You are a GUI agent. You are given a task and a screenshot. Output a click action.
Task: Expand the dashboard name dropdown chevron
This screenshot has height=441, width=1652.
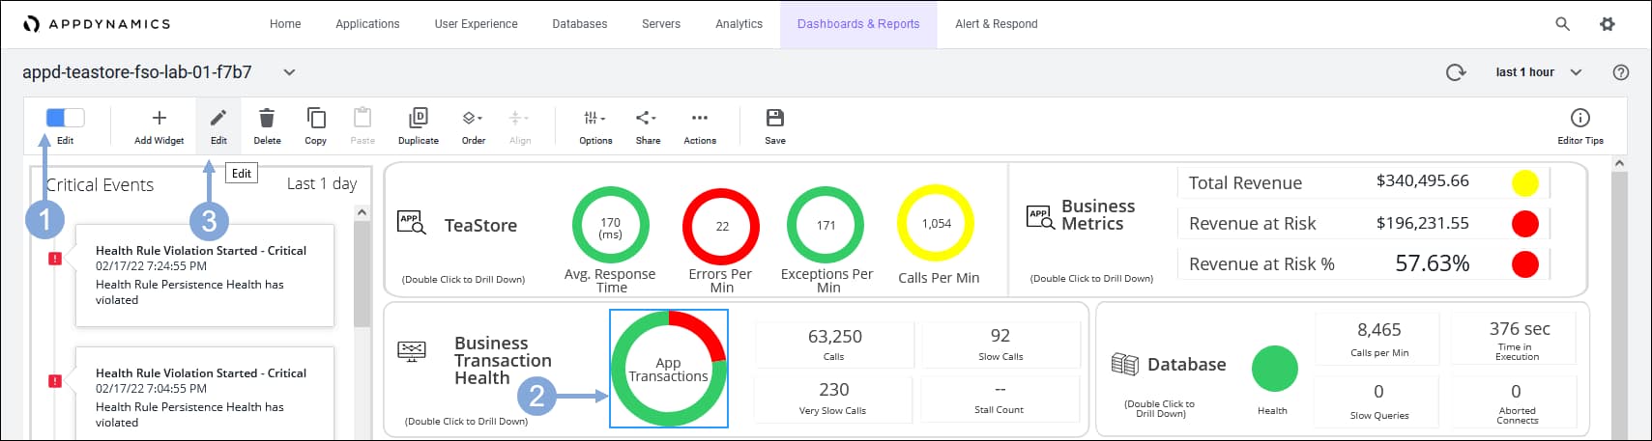click(289, 72)
